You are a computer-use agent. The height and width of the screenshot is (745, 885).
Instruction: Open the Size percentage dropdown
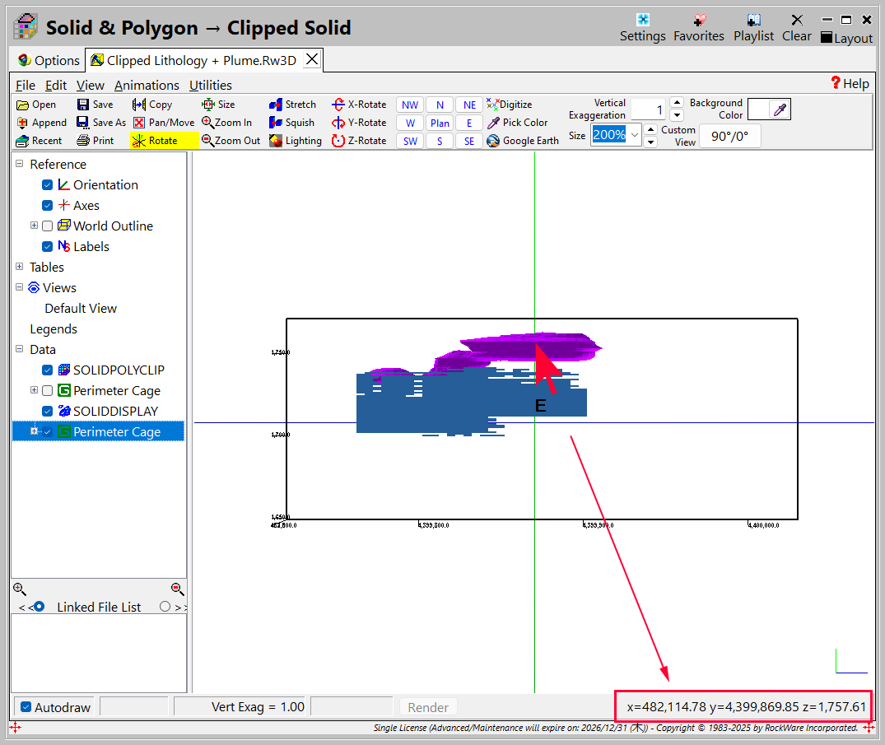pyautogui.click(x=635, y=135)
